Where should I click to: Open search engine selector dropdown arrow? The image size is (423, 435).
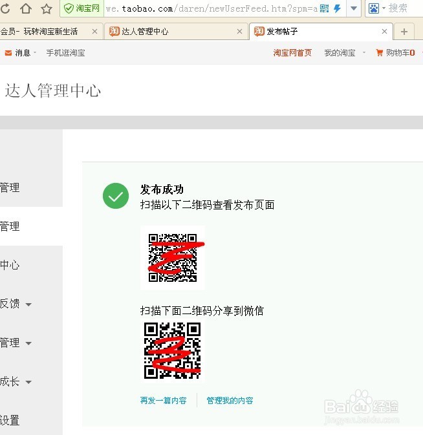click(384, 8)
